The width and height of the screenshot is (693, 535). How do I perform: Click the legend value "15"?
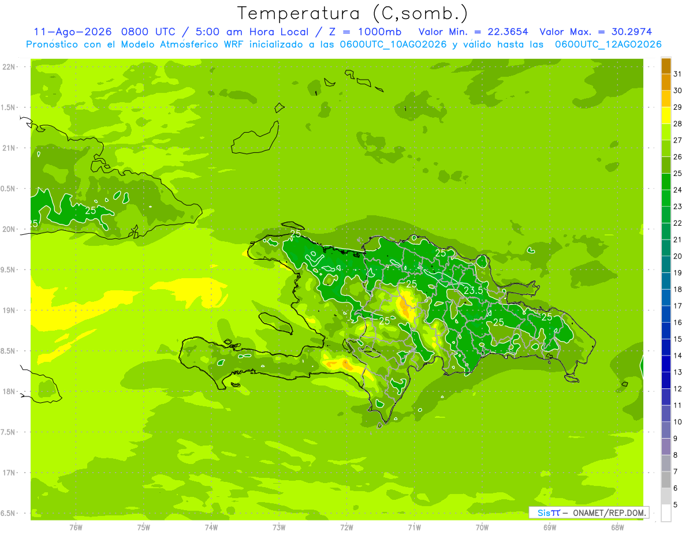(678, 339)
